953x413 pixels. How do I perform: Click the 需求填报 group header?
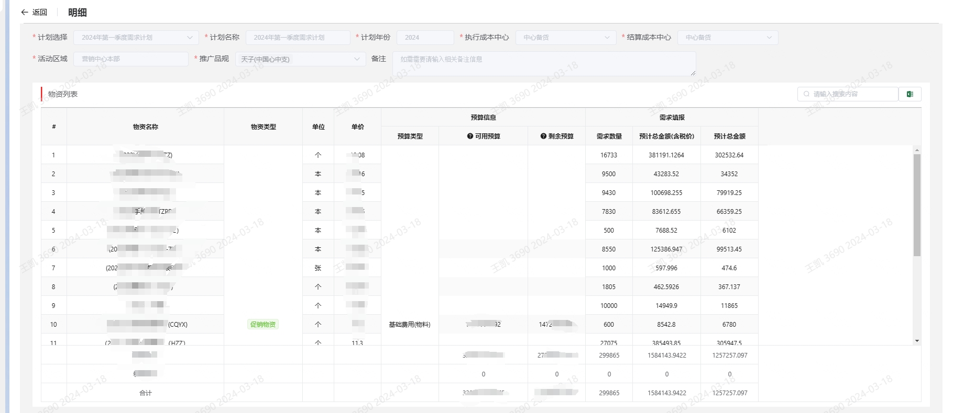[672, 118]
